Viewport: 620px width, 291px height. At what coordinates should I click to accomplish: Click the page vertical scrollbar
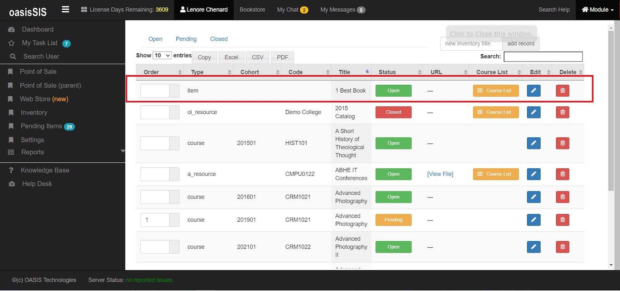(611, 111)
